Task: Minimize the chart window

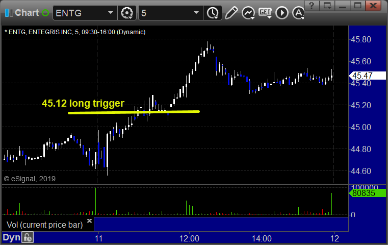Action: (343, 5)
